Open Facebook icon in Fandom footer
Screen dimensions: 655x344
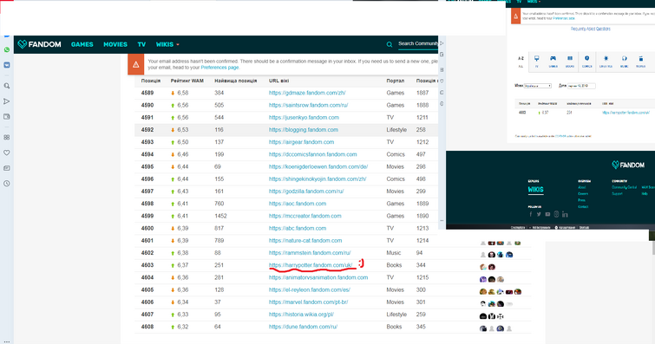531,214
